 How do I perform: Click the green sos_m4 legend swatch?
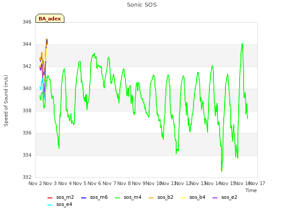[x=117, y=198]
